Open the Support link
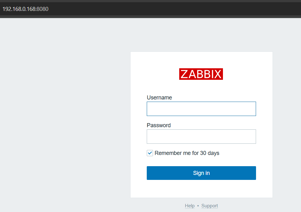 click(x=210, y=206)
